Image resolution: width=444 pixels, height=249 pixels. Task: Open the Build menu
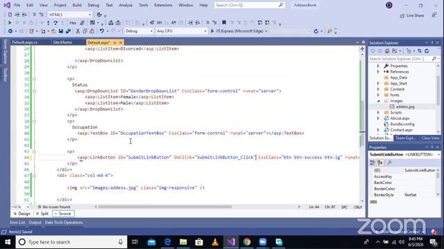click(77, 5)
